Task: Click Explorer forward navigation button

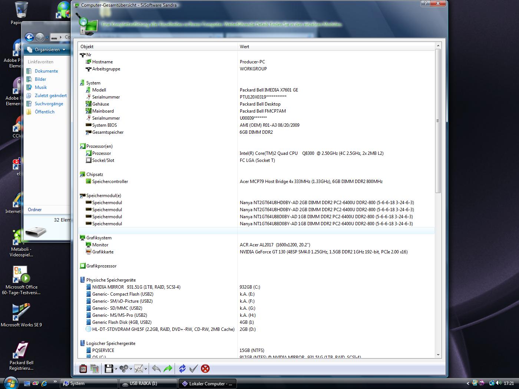Action: tap(40, 37)
